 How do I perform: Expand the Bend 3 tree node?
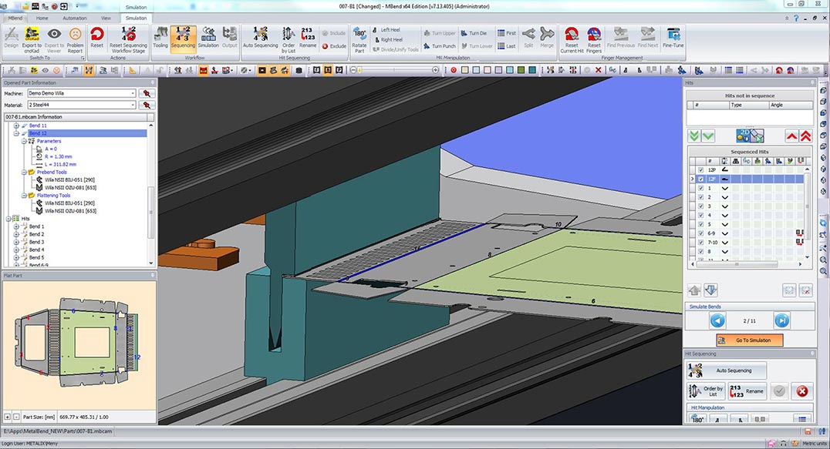point(16,242)
